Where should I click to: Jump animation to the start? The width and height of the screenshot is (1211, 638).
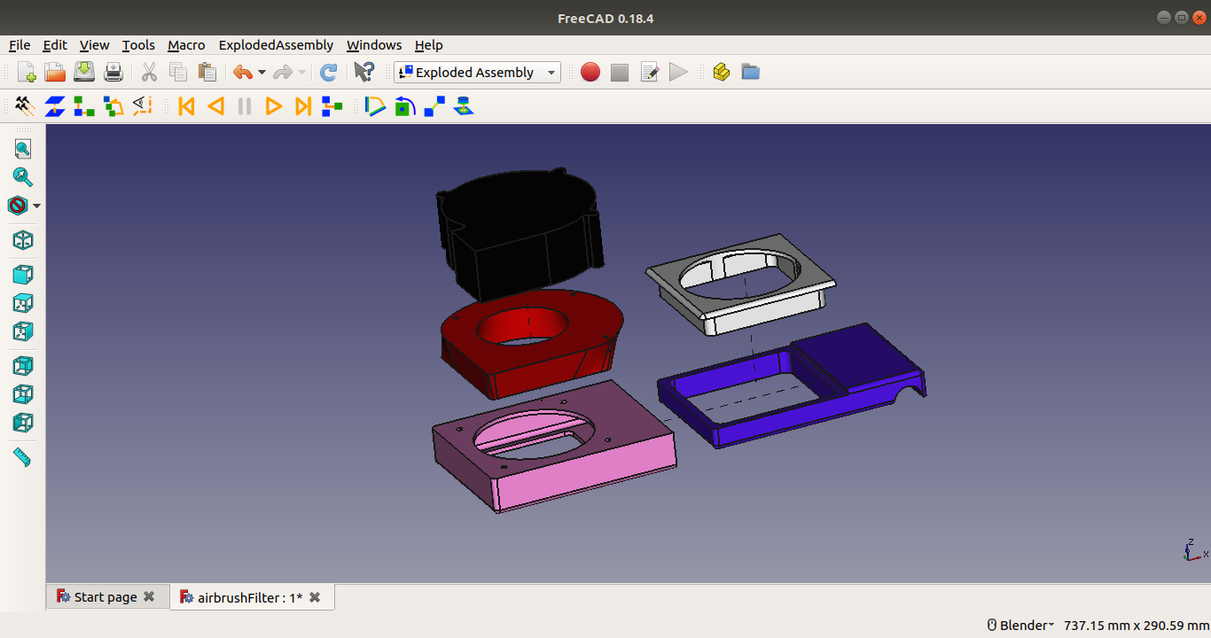186,106
